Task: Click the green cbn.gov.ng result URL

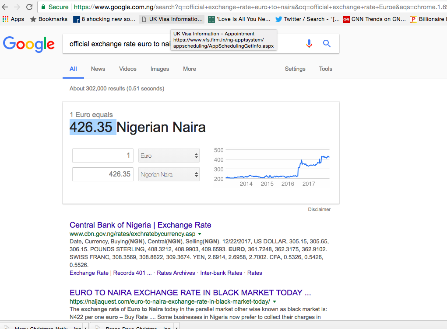Action: tap(133, 234)
